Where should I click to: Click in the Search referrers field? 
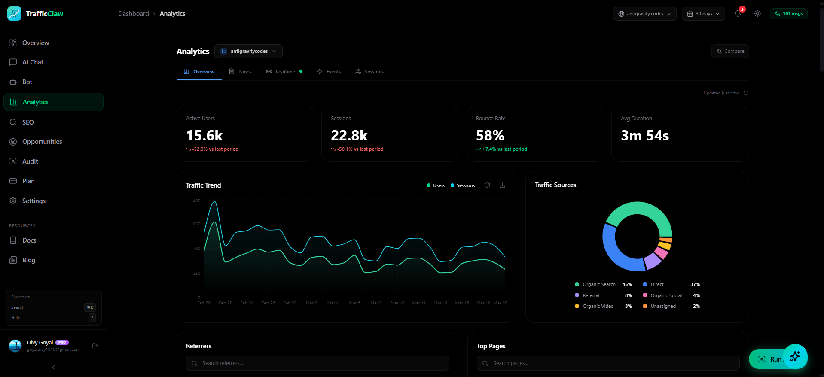tap(317, 363)
